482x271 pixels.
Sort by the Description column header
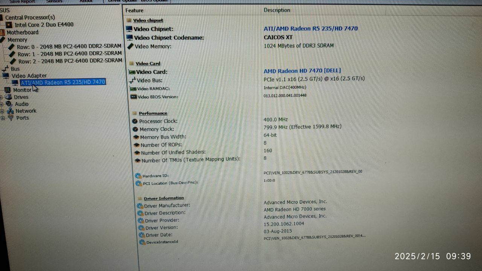[x=277, y=10]
